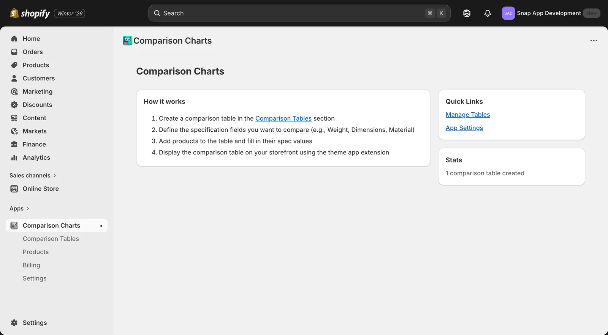
Task: Click the Markets globe icon
Action: tap(14, 131)
